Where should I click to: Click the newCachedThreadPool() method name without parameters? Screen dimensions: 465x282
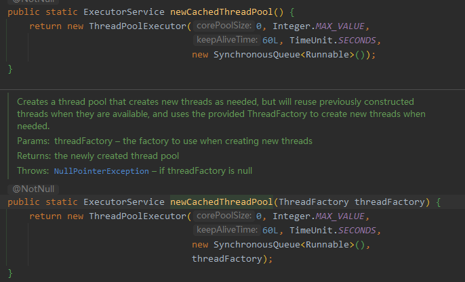pyautogui.click(x=221, y=12)
